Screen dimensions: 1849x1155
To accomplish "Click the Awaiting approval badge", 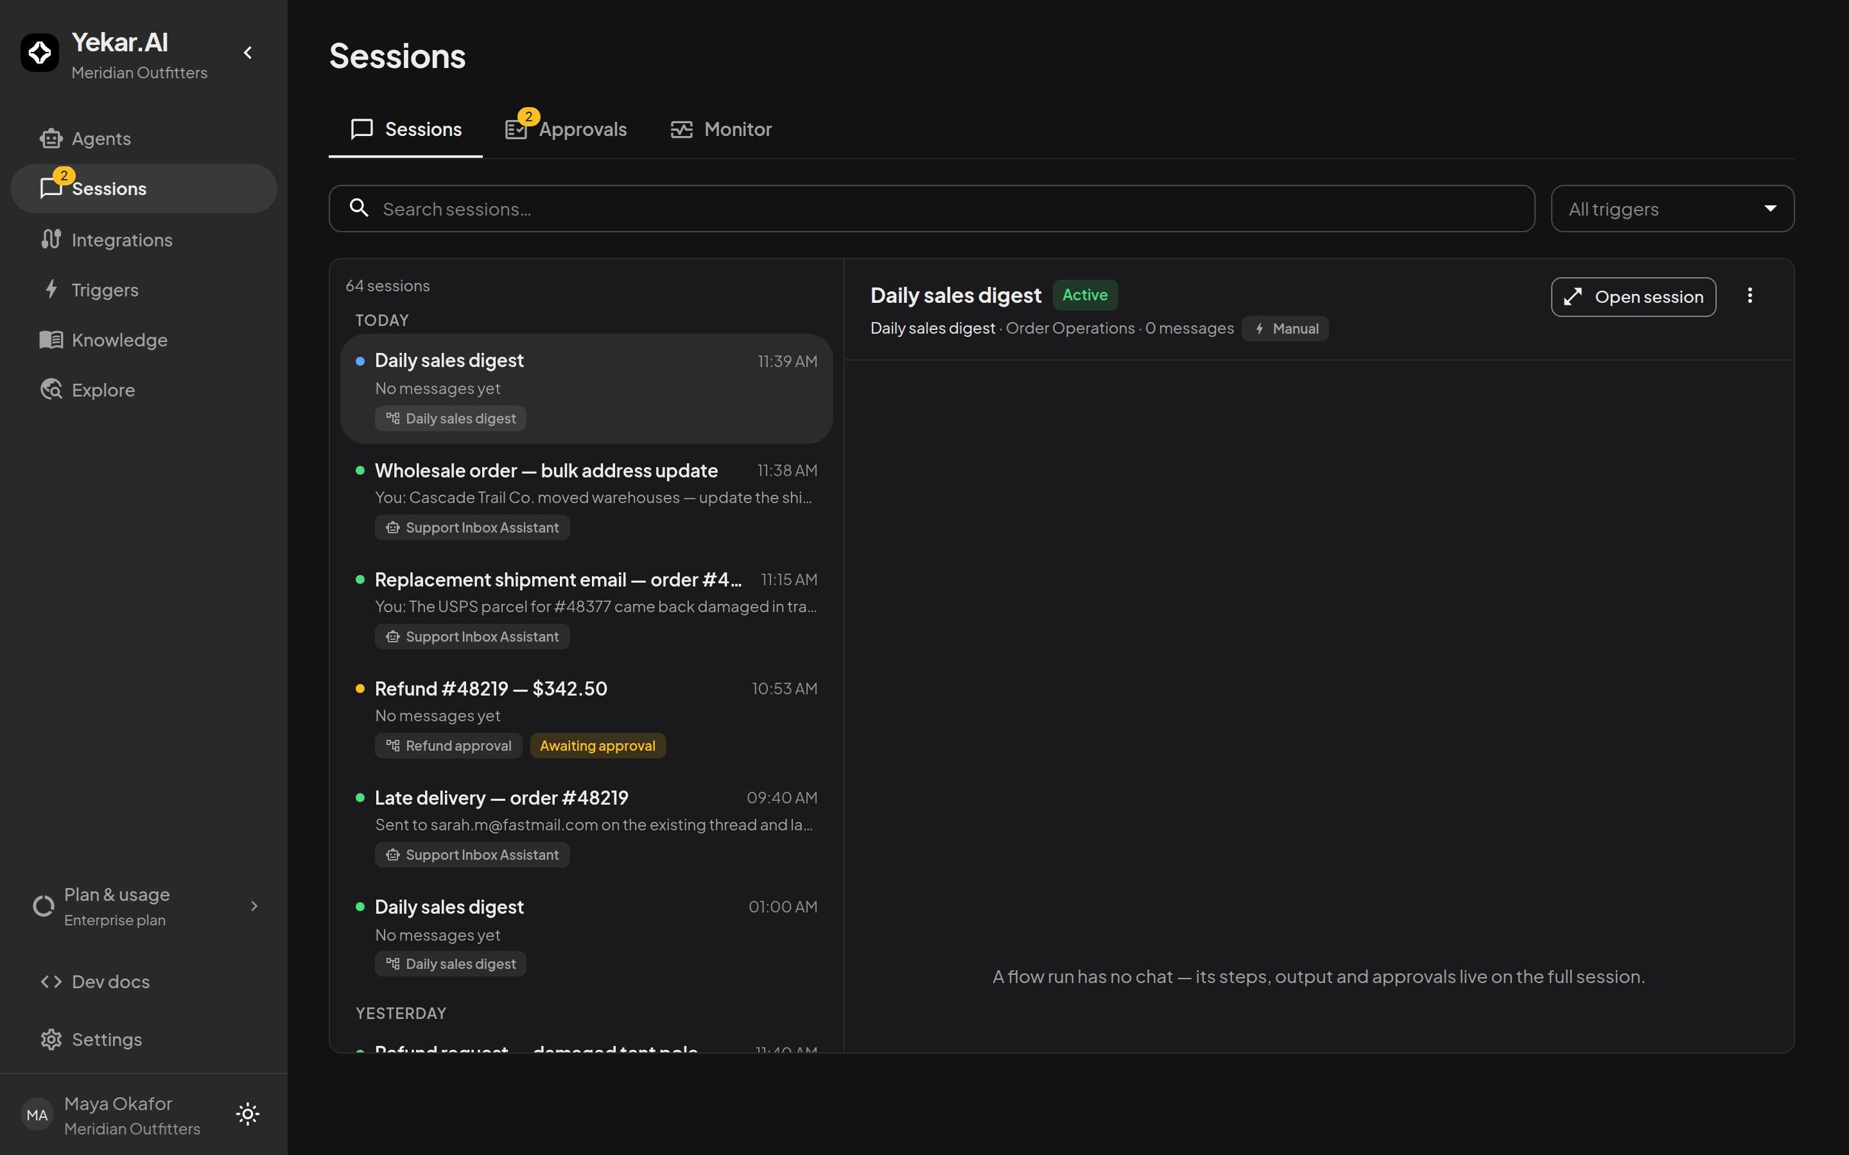I will click(x=598, y=746).
